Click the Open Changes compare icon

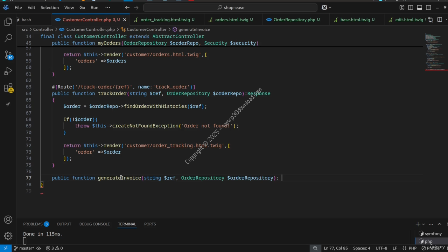tap(430, 20)
